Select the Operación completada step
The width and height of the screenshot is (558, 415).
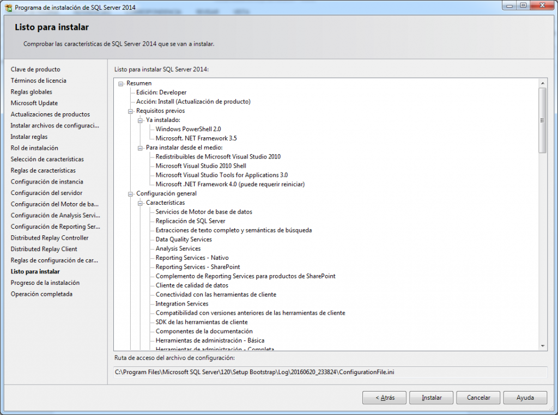(41, 294)
